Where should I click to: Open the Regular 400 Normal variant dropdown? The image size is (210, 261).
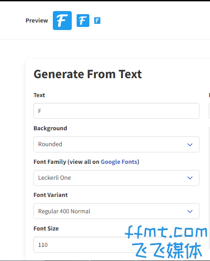tap(116, 211)
